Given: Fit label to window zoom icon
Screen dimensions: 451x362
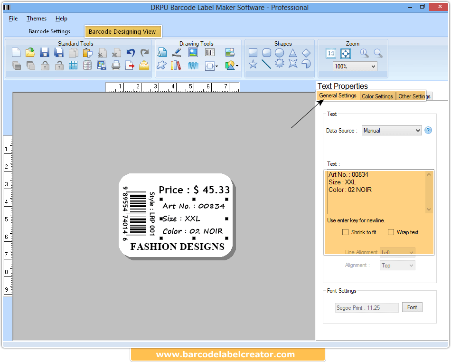Looking at the screenshot, I should (346, 53).
